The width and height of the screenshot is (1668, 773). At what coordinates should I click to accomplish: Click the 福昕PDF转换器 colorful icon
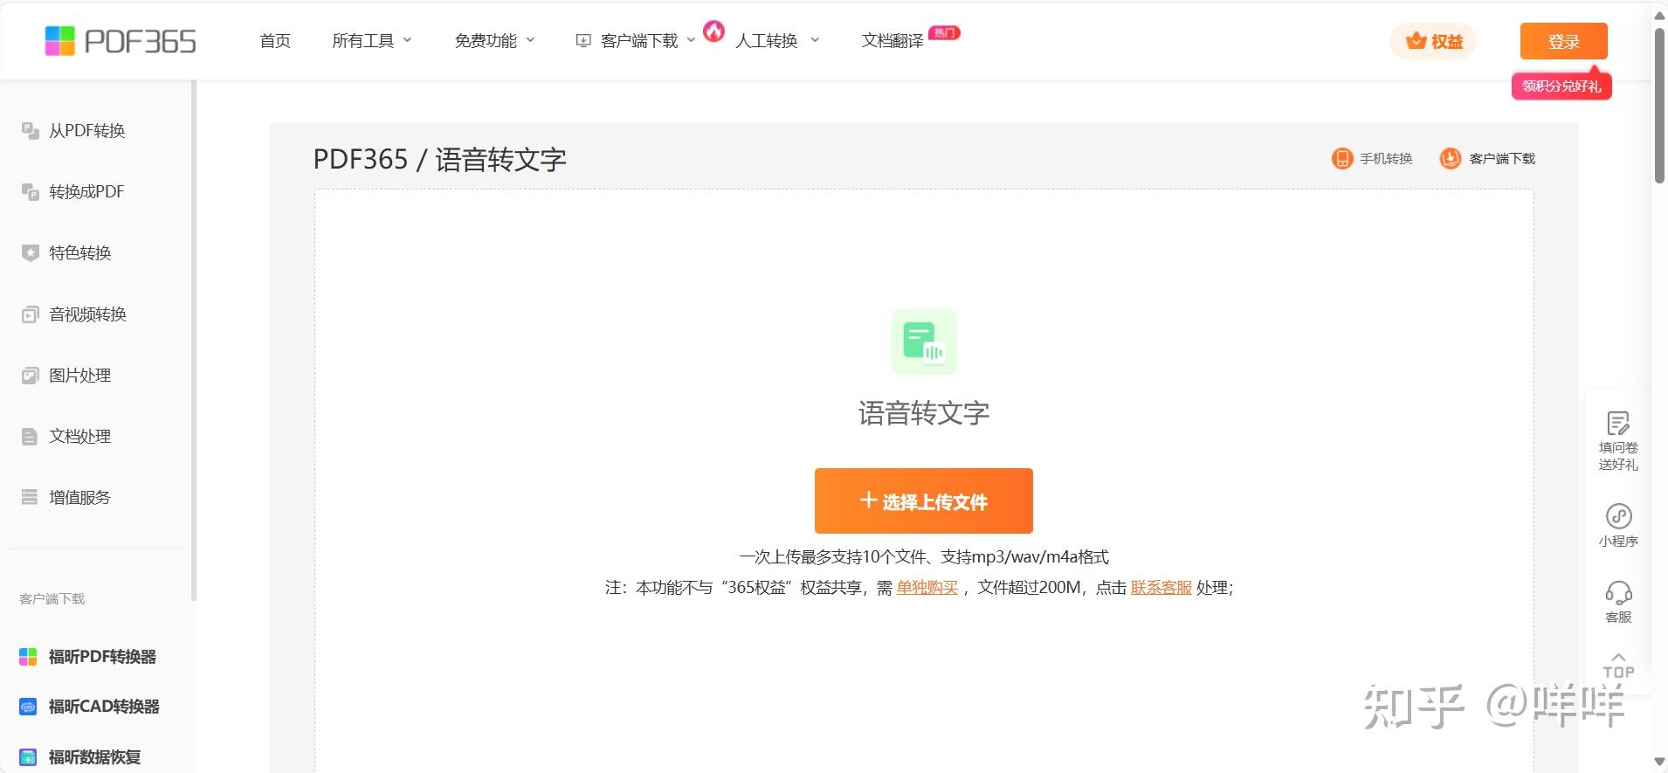29,657
